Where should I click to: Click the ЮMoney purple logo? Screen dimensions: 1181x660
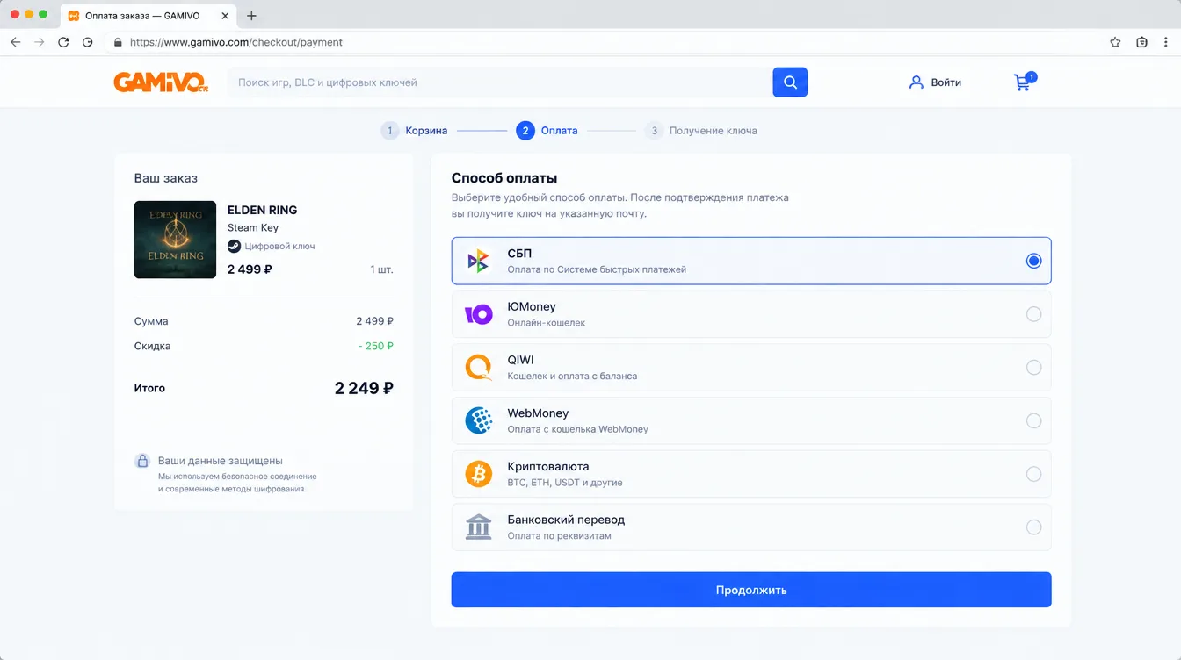(x=478, y=314)
